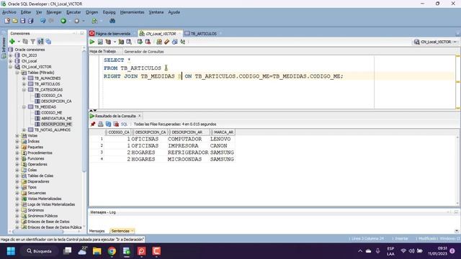
Task: Collapse the TB_CATEGORIAS table node
Action: coord(24,89)
